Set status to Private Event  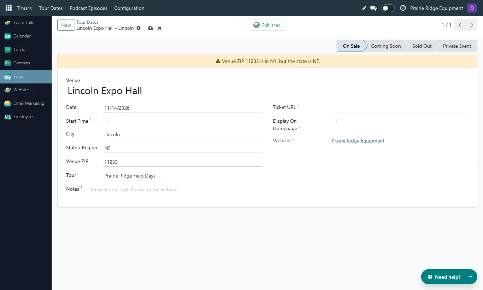(457, 46)
